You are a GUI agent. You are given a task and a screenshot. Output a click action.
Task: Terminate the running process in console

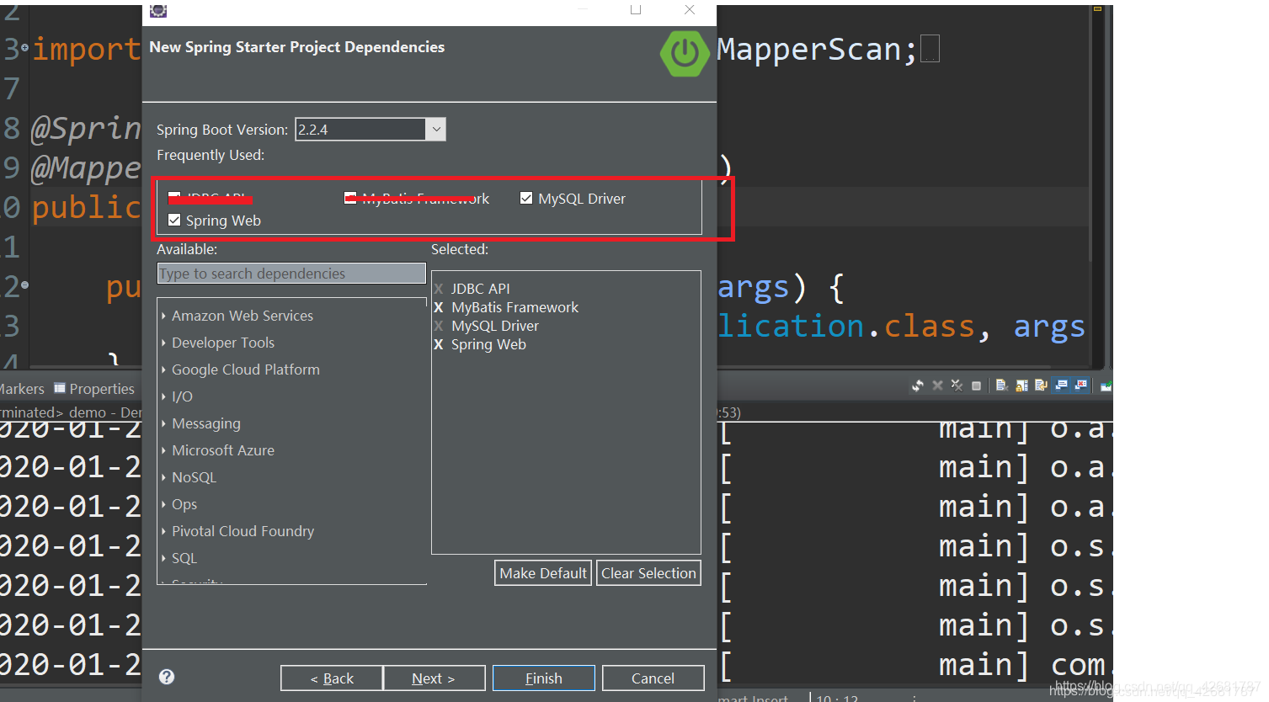click(976, 386)
